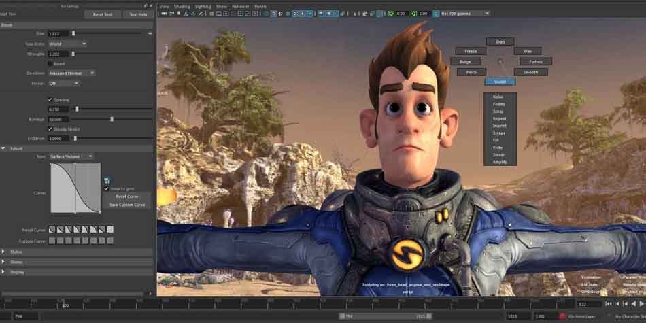Close the Tool Settings panel
646x323 pixels.
tap(151, 5)
